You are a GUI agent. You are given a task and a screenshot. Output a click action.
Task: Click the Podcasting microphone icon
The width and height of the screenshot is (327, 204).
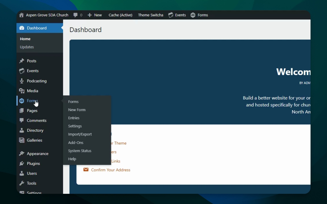[x=22, y=81]
